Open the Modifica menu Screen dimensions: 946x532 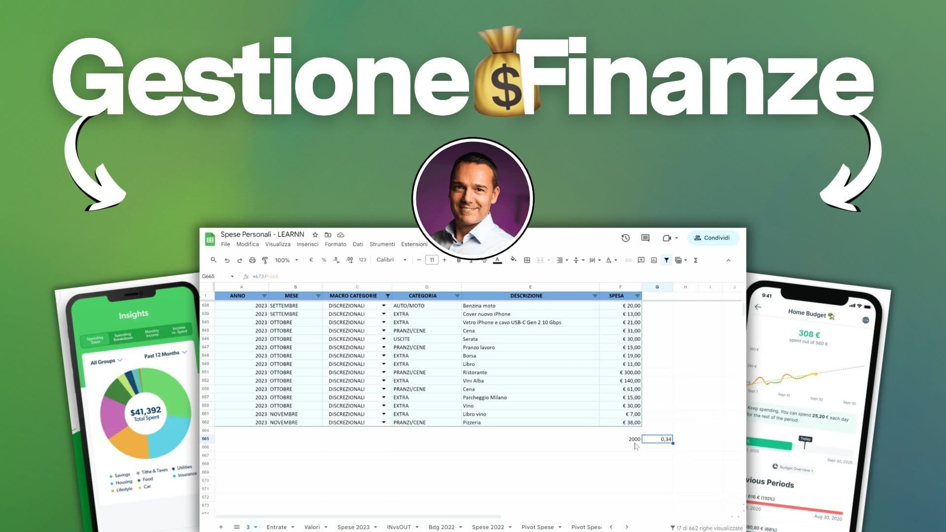247,244
